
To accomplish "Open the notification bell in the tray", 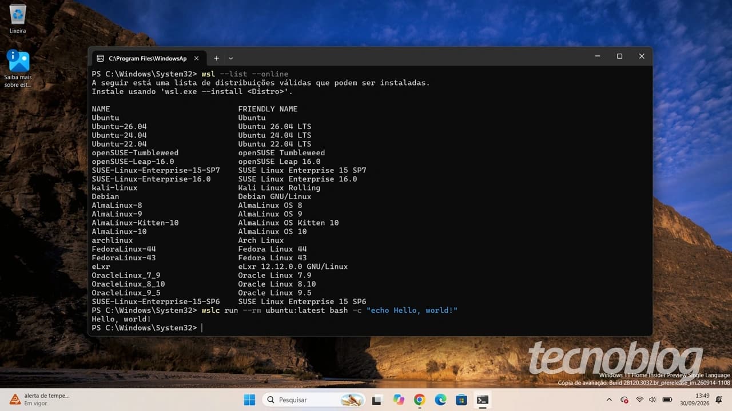I will 719,400.
